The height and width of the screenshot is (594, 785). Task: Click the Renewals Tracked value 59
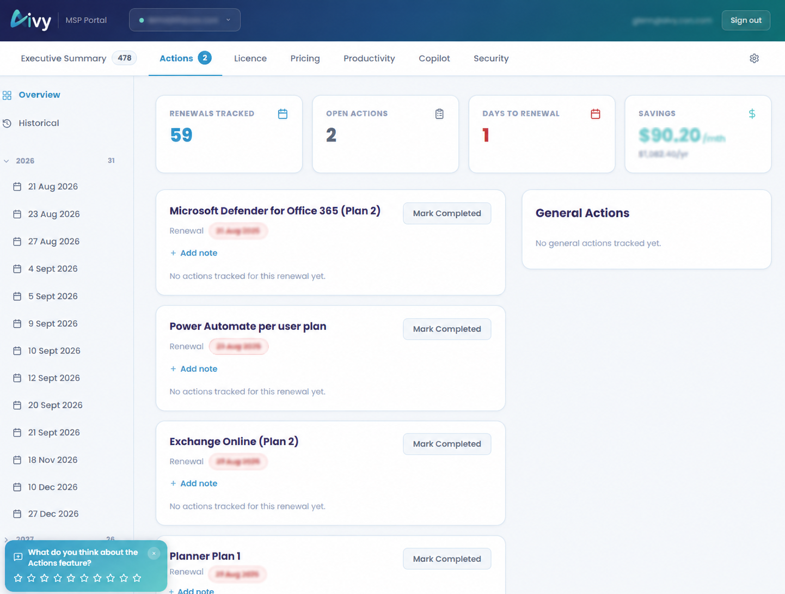coord(181,135)
